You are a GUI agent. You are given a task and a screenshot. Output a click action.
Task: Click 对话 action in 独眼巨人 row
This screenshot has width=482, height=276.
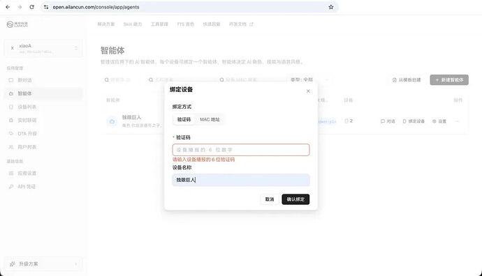388,121
